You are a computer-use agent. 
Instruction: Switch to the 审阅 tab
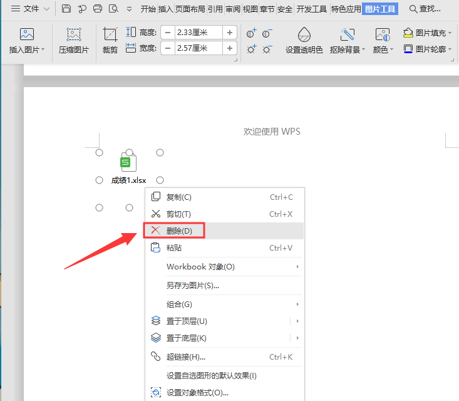(233, 9)
